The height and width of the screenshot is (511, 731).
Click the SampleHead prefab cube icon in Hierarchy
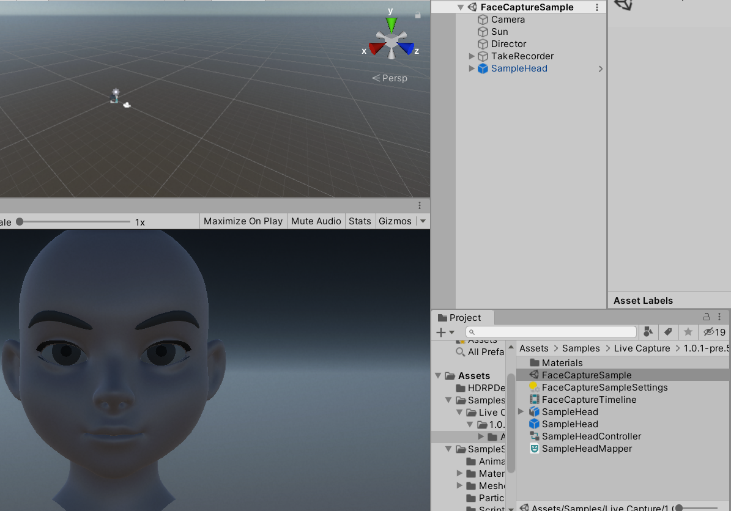(483, 68)
